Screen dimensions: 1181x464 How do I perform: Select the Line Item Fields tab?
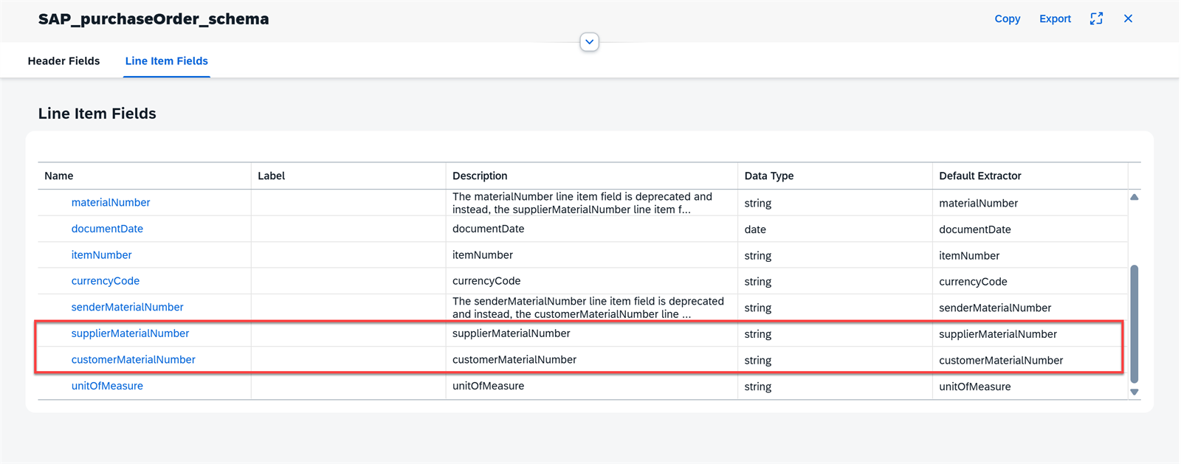166,61
